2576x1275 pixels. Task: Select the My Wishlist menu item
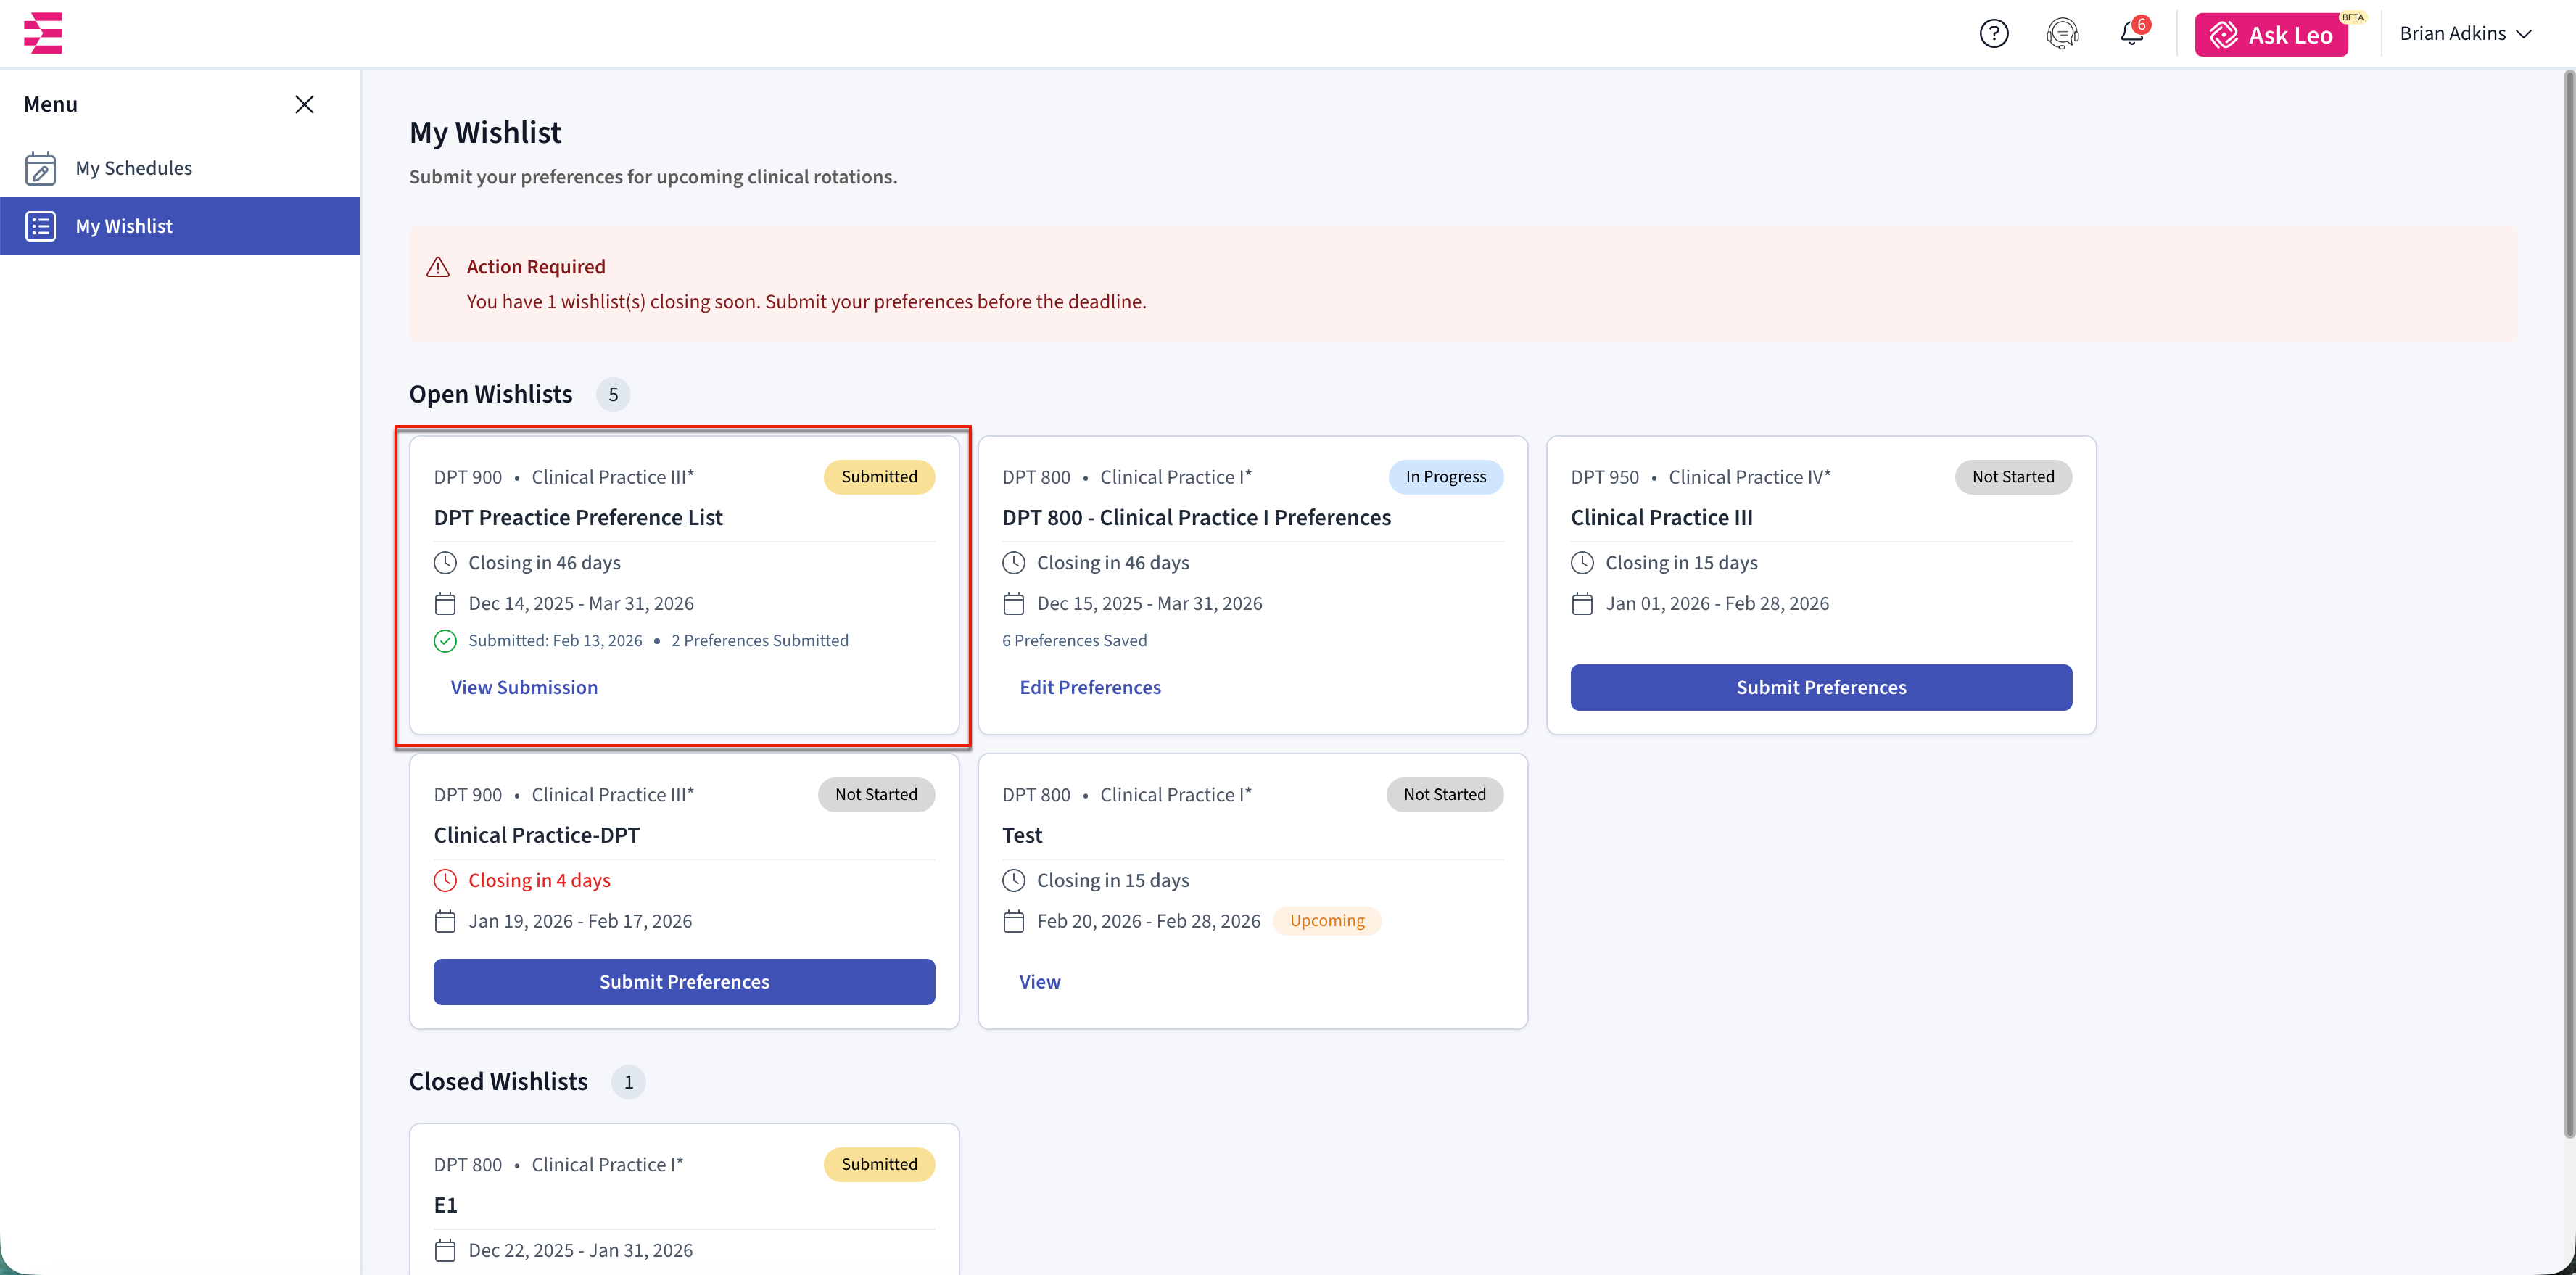[x=124, y=226]
